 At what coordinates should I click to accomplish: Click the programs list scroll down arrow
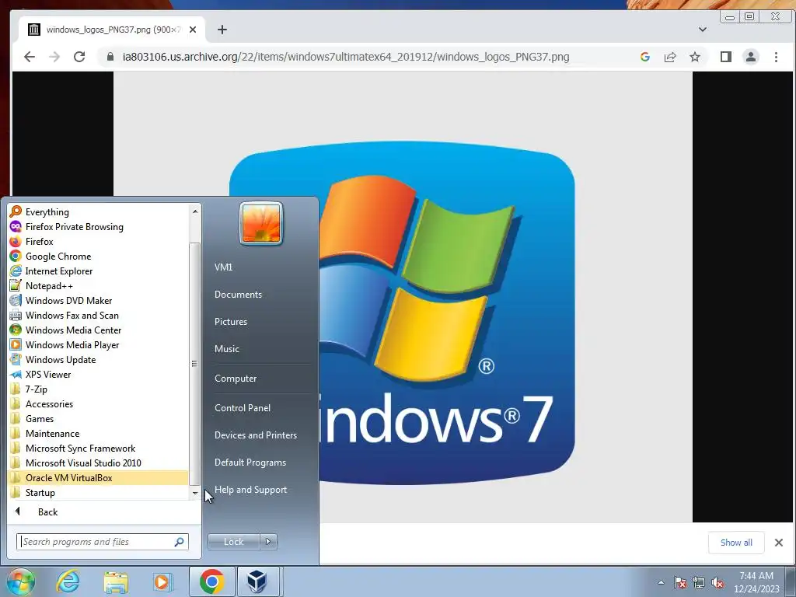195,493
